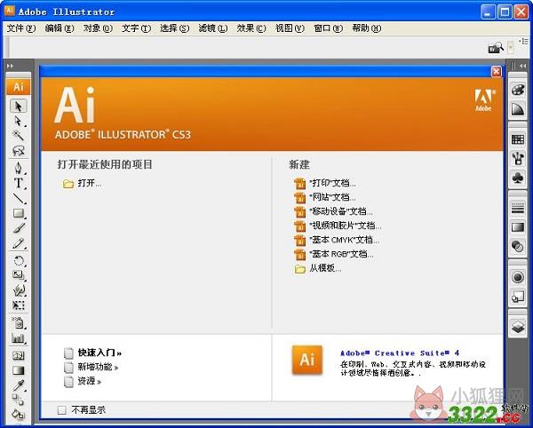This screenshot has height=428, width=533.
Task: Open the Layers panel icon
Action: [518, 327]
